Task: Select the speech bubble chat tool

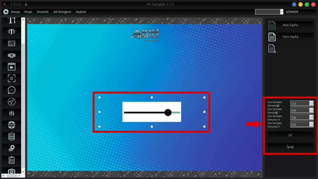Action: pos(12,90)
